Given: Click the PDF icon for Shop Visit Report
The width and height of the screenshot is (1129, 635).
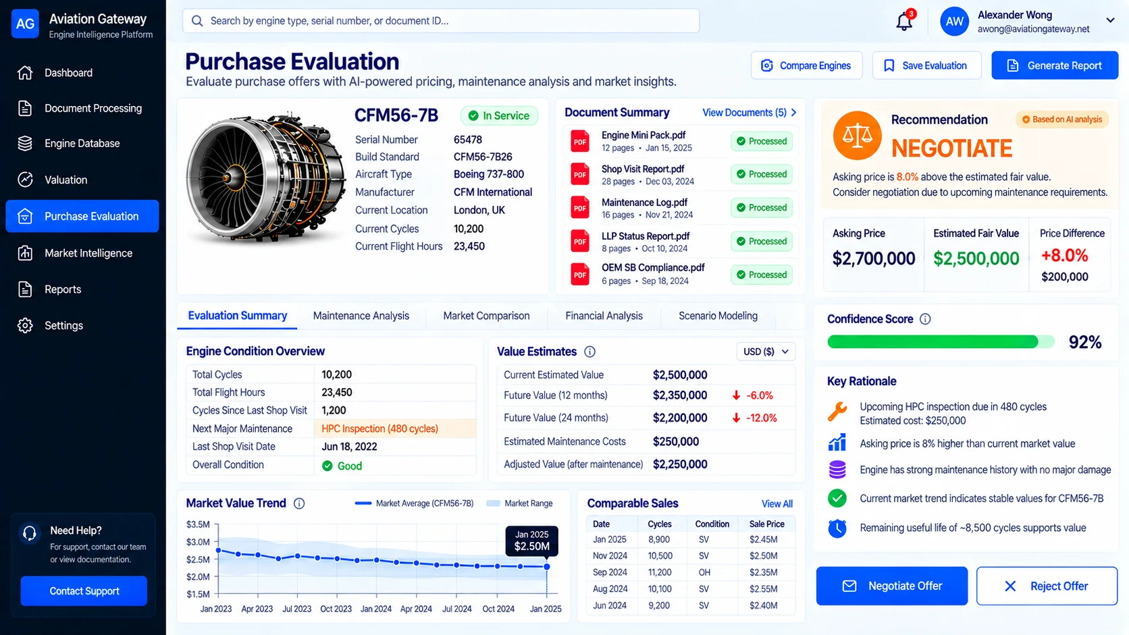Looking at the screenshot, I should [580, 174].
